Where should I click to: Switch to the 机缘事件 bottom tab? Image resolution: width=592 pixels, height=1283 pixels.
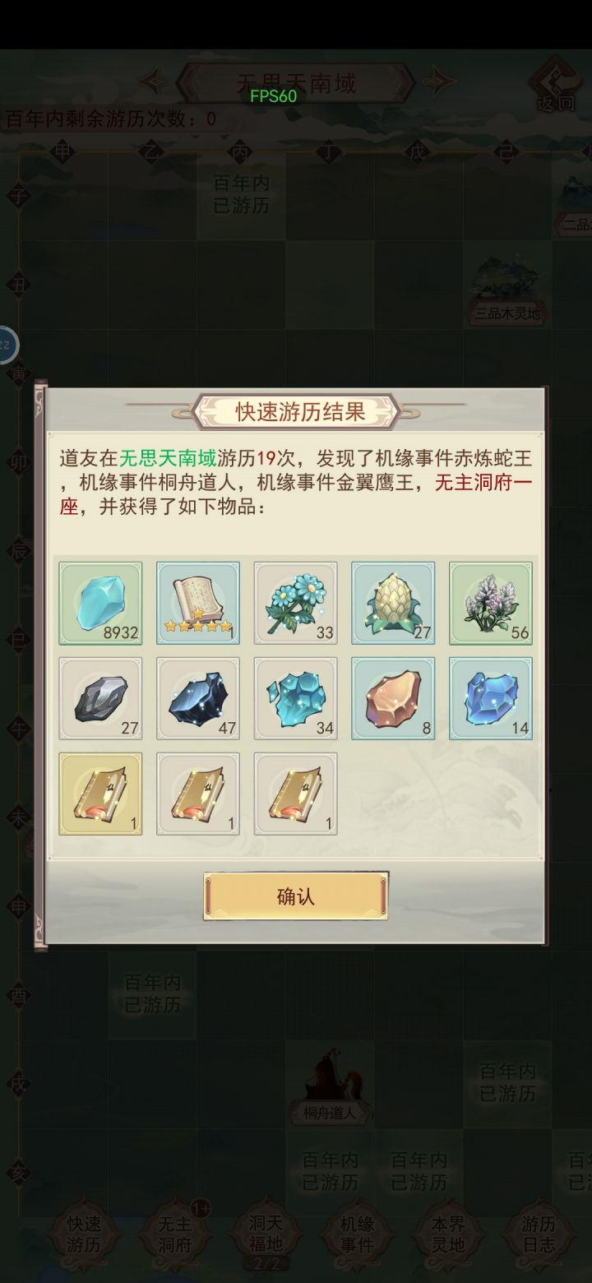[x=357, y=1234]
